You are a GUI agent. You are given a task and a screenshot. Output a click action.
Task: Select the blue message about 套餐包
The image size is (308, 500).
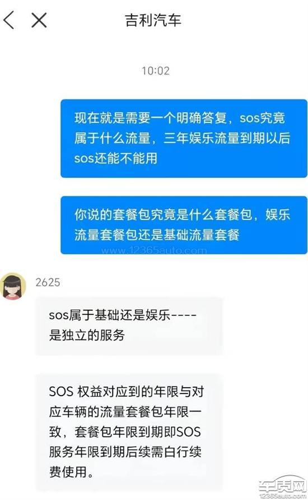click(184, 225)
